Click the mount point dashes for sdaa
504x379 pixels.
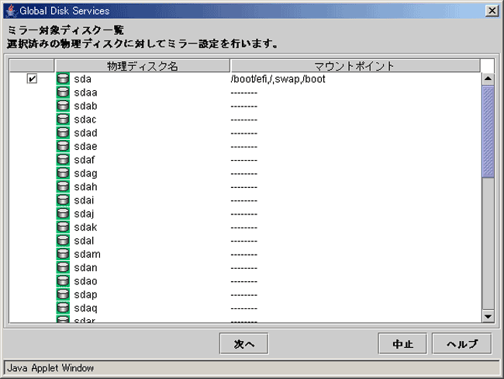pos(244,93)
